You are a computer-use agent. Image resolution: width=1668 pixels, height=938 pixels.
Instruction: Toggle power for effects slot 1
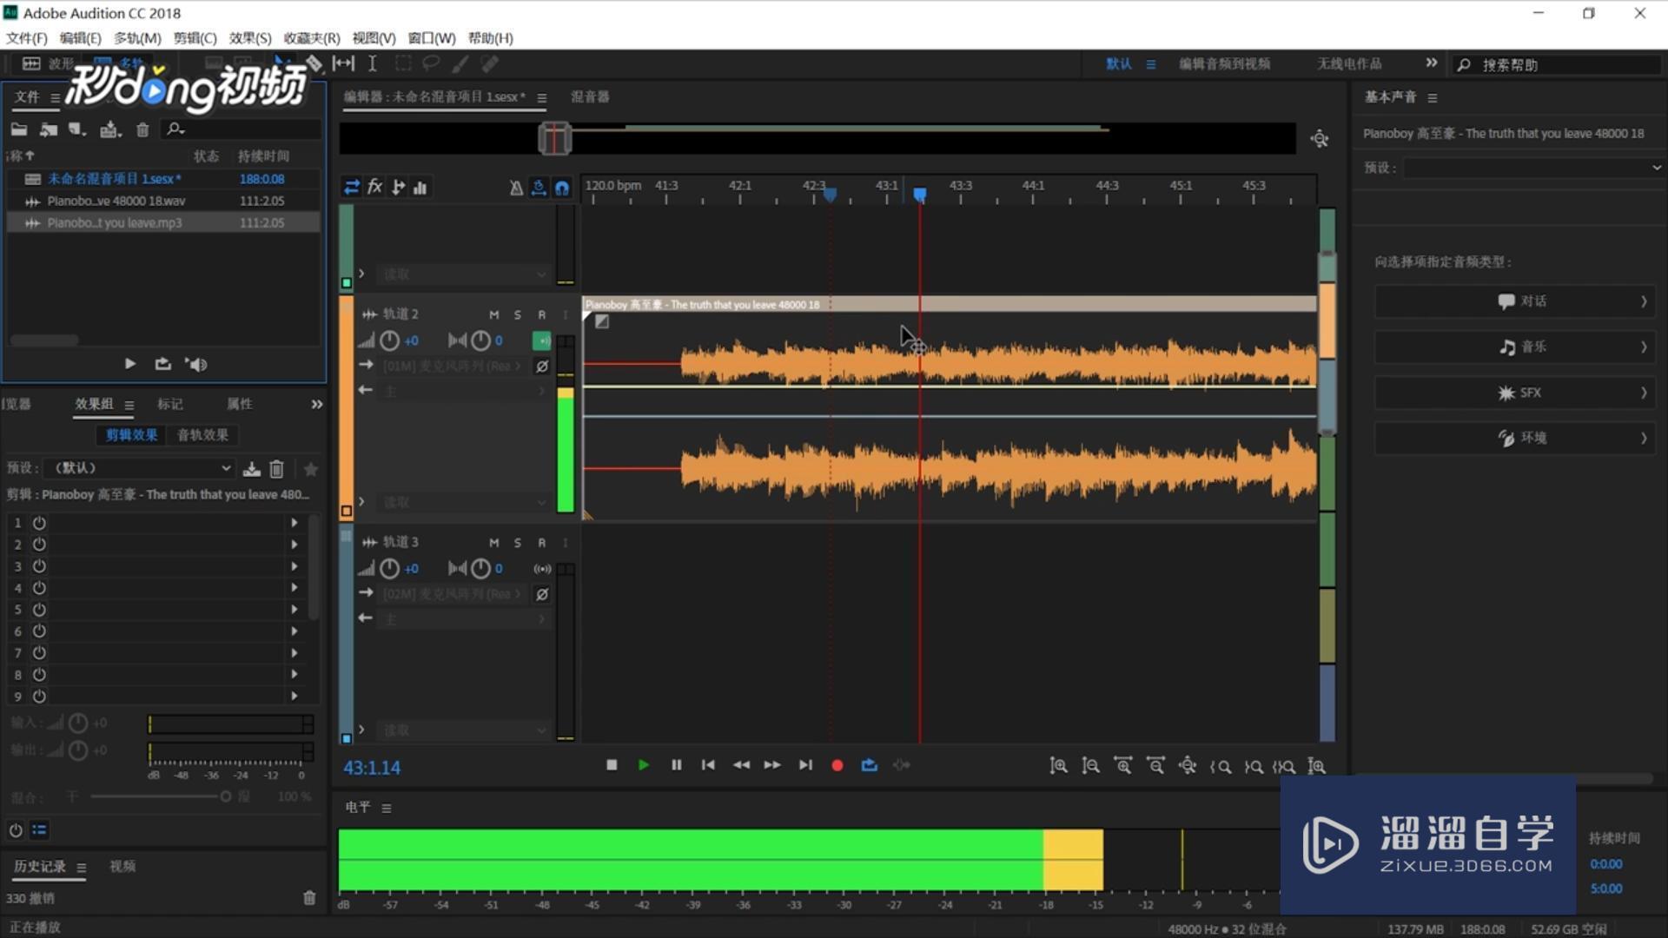tap(39, 523)
